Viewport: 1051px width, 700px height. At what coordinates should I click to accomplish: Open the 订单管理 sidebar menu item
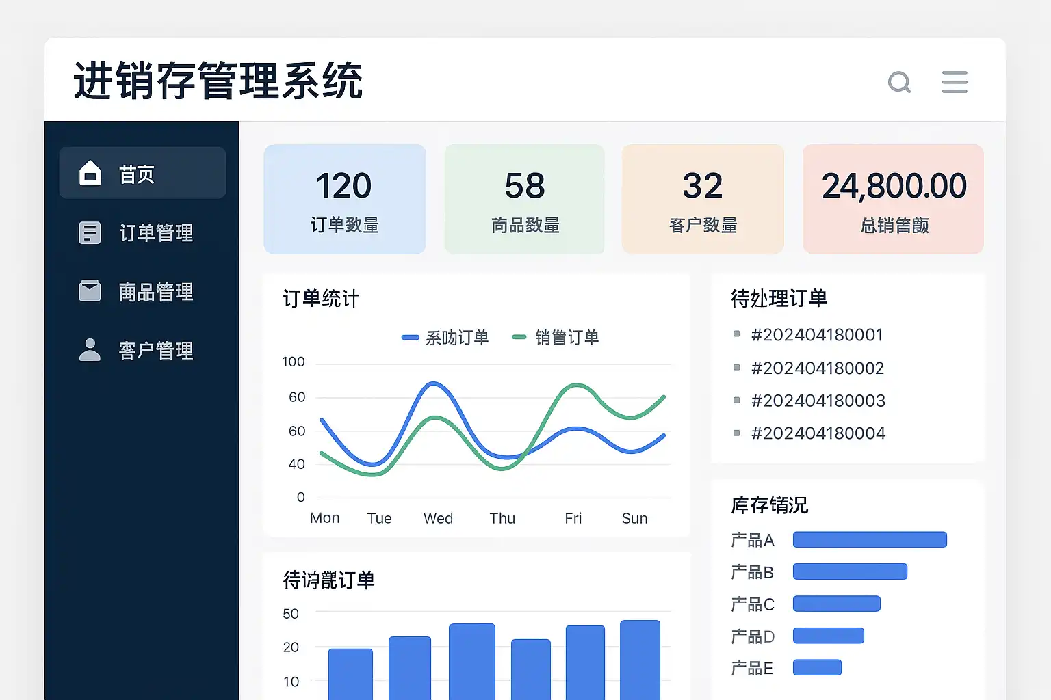tap(142, 233)
